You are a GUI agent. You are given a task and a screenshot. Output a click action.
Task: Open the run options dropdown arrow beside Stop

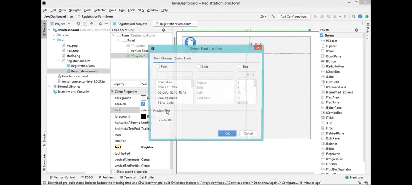click(340, 16)
